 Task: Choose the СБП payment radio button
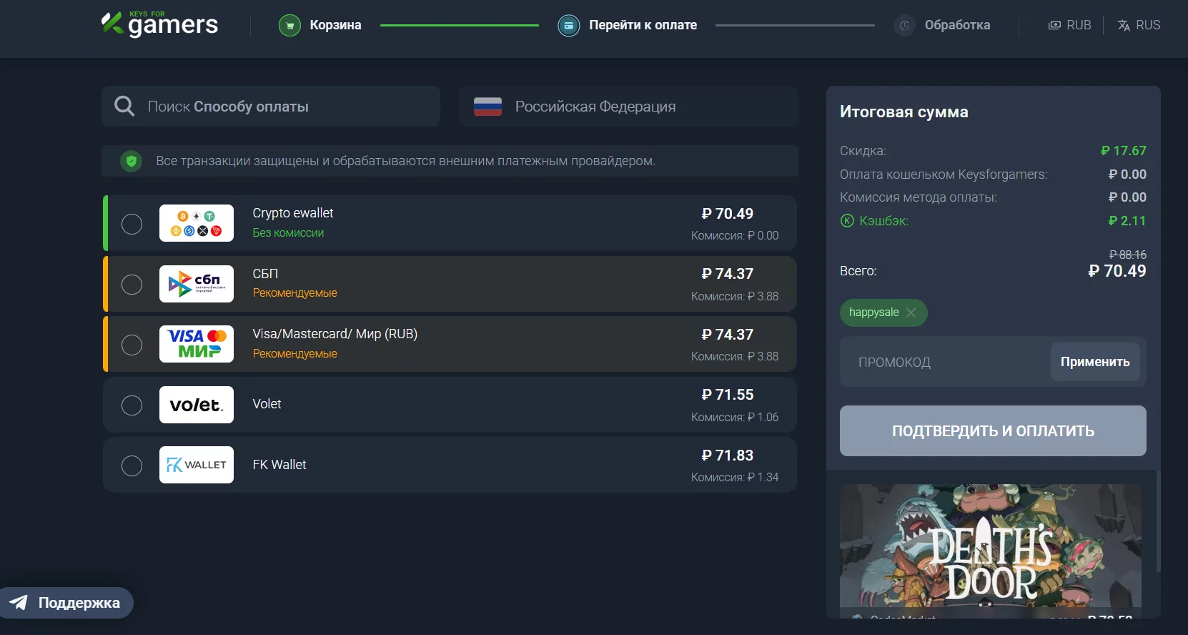pyautogui.click(x=132, y=285)
